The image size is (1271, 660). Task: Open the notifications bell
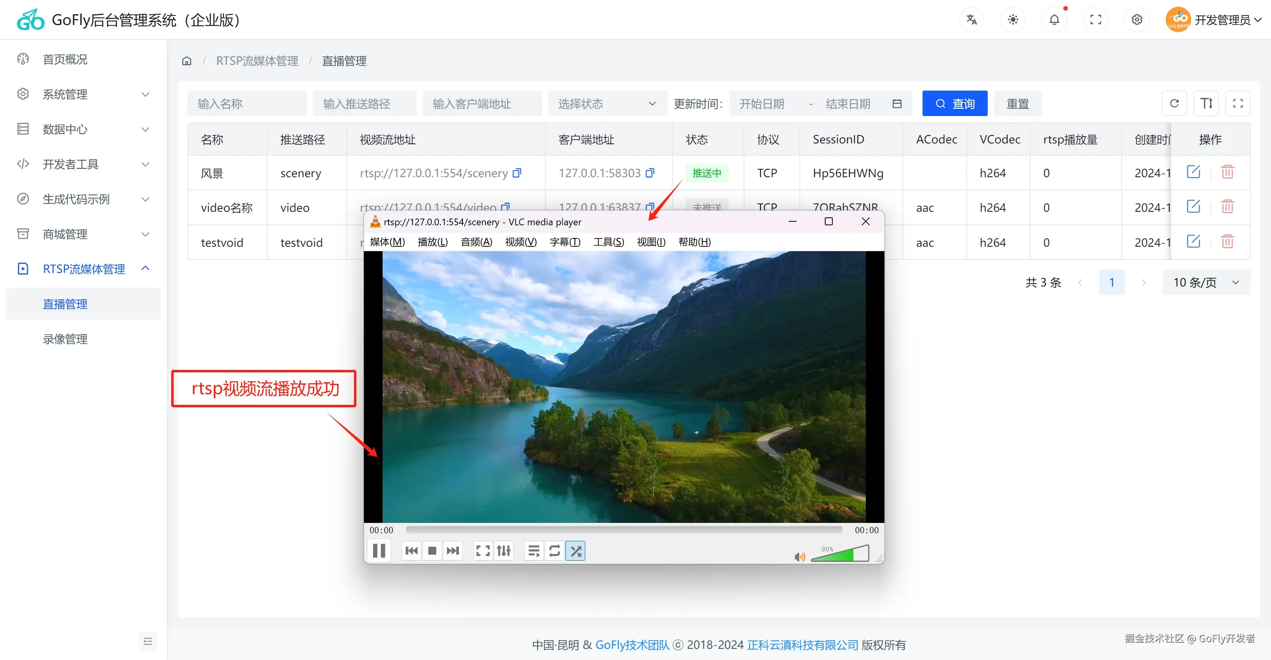click(1054, 20)
